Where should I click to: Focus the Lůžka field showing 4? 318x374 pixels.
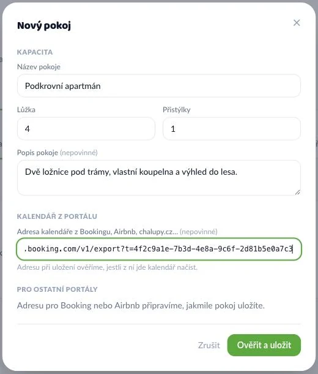coord(86,129)
